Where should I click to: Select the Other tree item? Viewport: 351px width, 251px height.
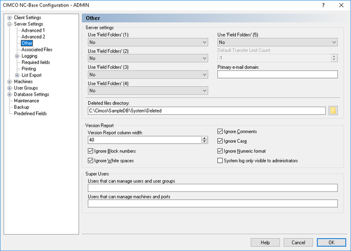click(x=27, y=43)
